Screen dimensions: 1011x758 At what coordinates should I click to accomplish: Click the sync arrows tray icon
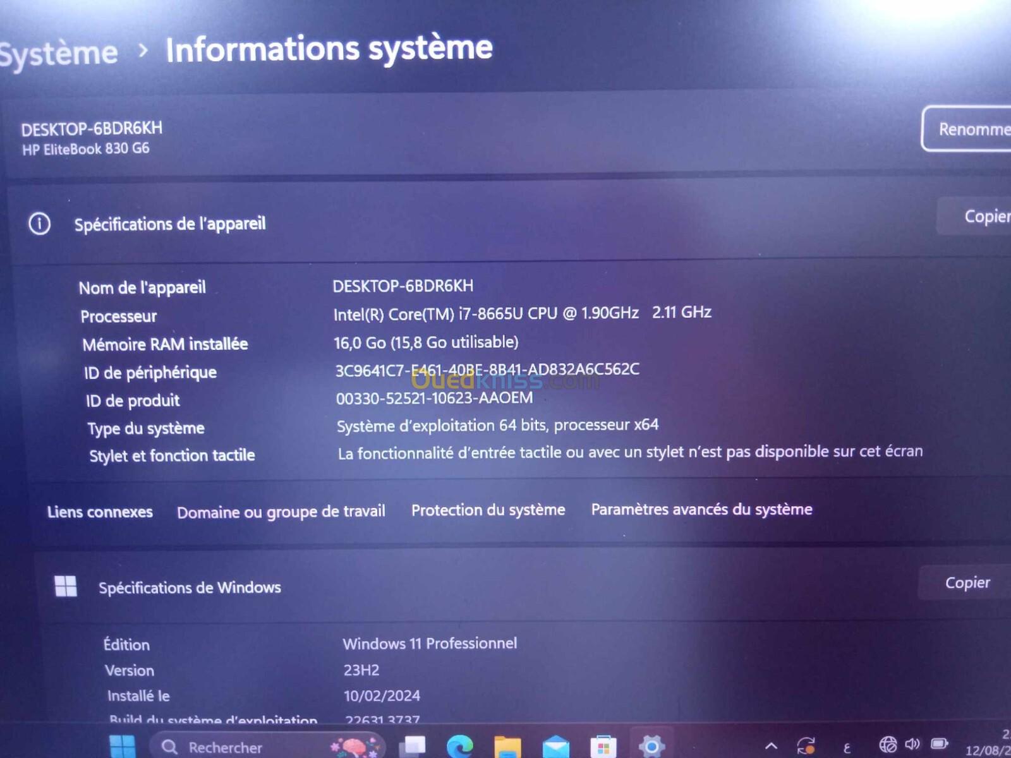point(806,746)
